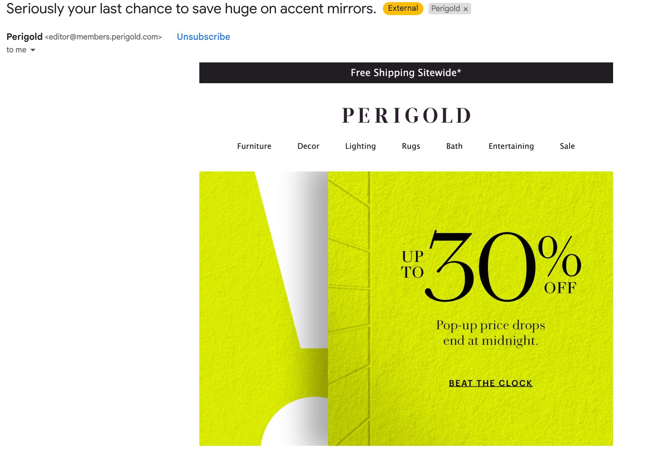Click the Perigold sender name
Image resolution: width=649 pixels, height=453 pixels.
[x=24, y=37]
